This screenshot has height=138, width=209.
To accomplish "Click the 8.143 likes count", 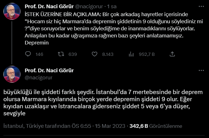I will click(x=108, y=54).
